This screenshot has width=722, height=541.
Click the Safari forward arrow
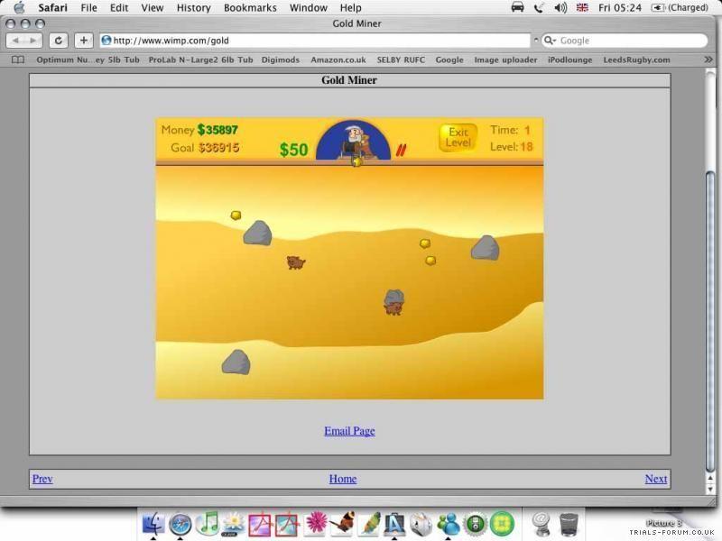(33, 41)
